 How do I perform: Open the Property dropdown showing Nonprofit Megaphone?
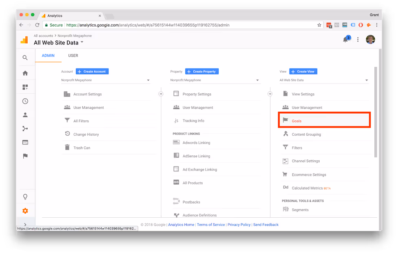click(x=215, y=80)
